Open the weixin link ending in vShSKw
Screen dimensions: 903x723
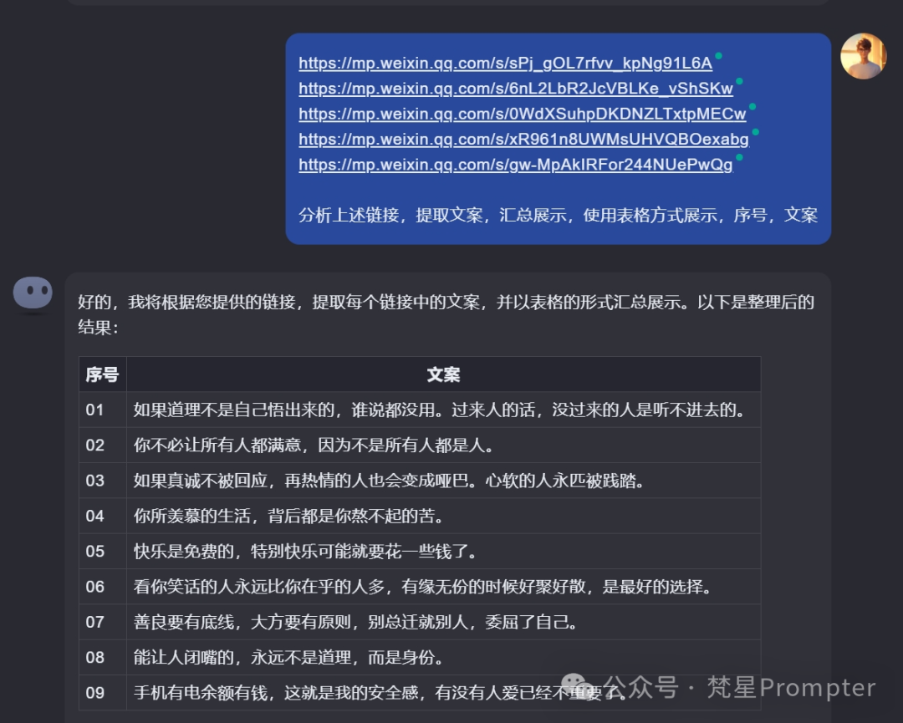click(515, 89)
